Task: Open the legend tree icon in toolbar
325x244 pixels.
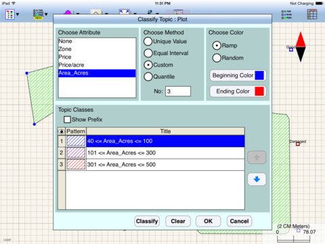Action: point(9,14)
